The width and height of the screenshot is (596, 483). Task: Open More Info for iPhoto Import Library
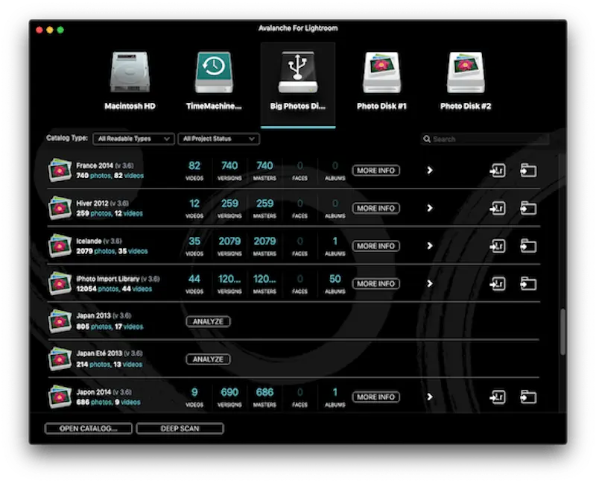376,284
